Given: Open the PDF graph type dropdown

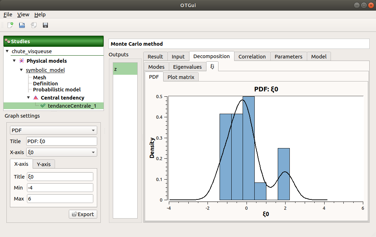Looking at the screenshot, I should click(x=53, y=130).
